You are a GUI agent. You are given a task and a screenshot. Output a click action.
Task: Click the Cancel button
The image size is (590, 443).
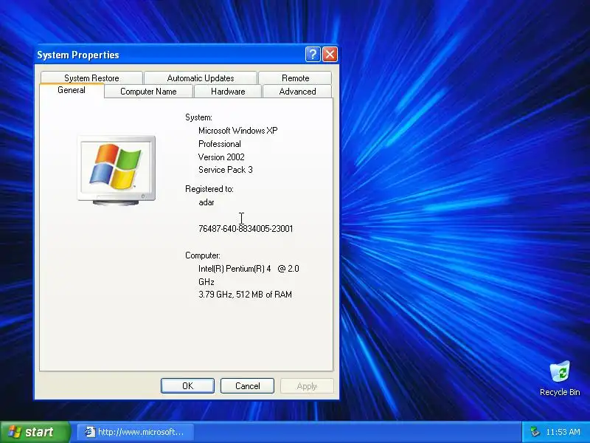click(247, 385)
